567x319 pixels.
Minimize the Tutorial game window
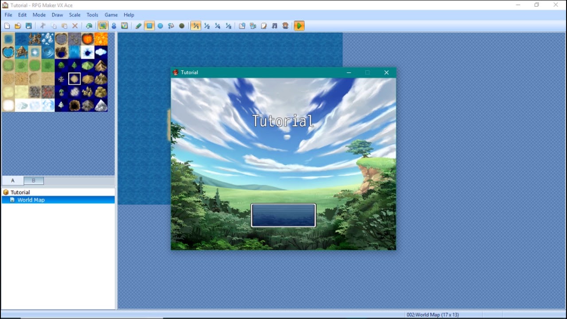coord(349,73)
